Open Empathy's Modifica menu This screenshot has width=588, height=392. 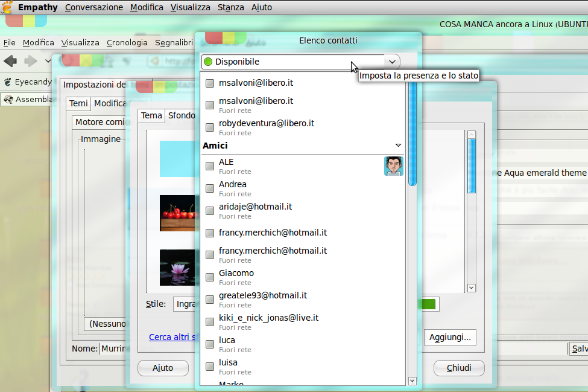click(147, 7)
